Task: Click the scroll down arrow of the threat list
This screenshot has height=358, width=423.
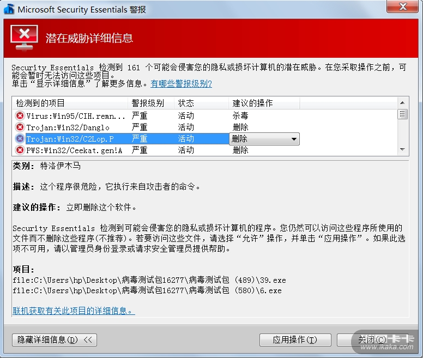Action: 402,150
